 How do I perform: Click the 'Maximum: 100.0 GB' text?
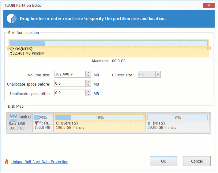pyautogui.click(x=109, y=61)
